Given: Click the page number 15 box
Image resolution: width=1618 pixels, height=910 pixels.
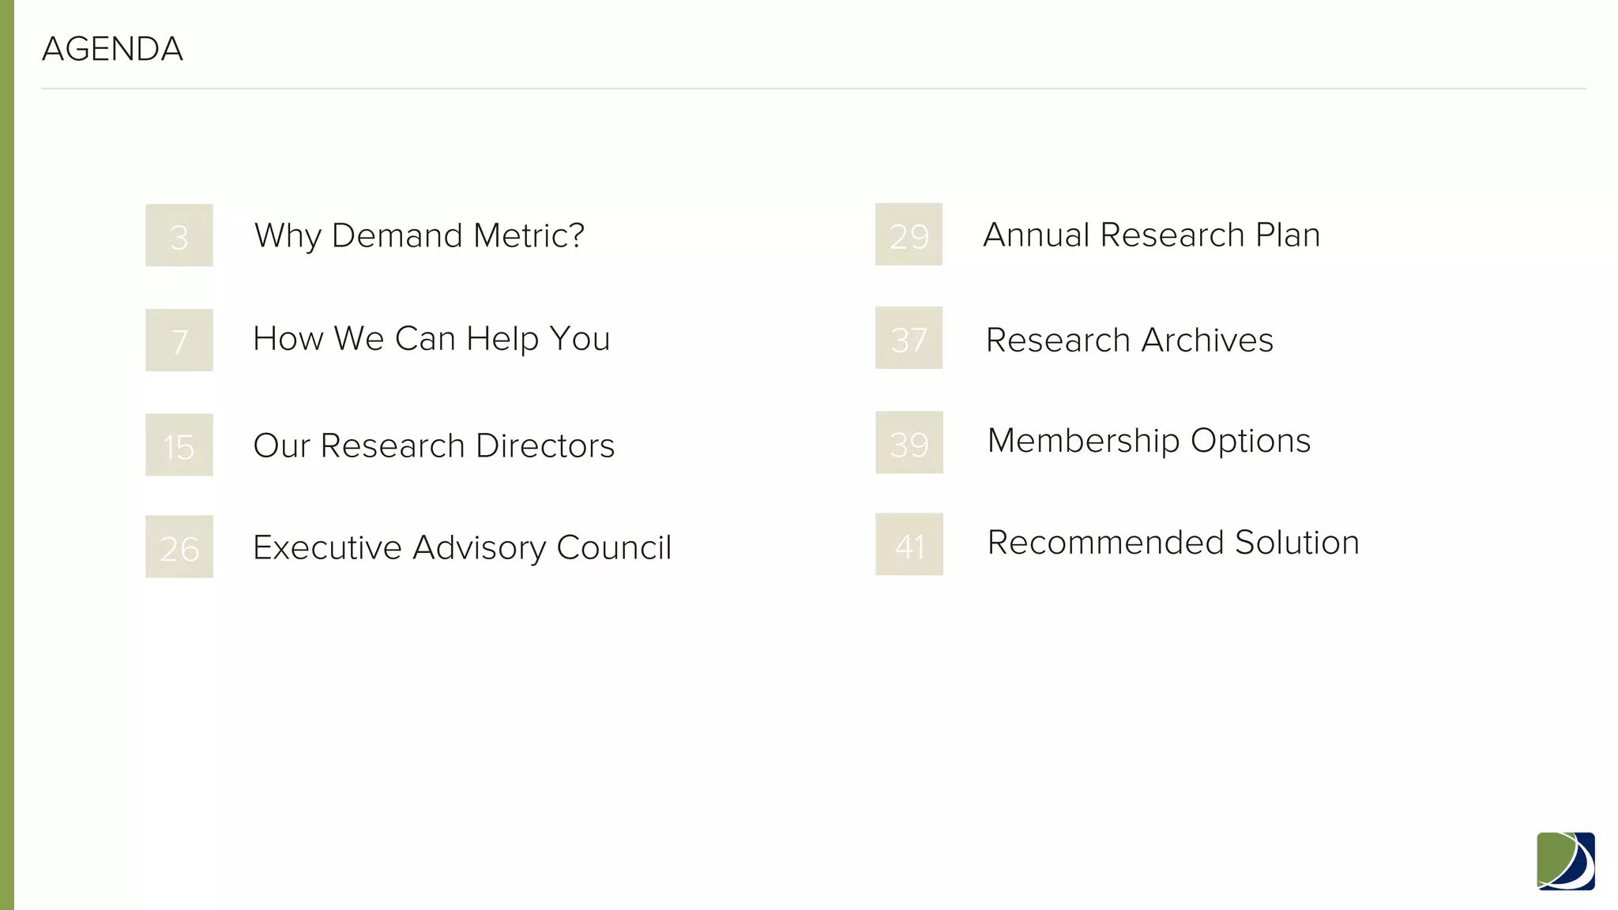Looking at the screenshot, I should tap(179, 445).
